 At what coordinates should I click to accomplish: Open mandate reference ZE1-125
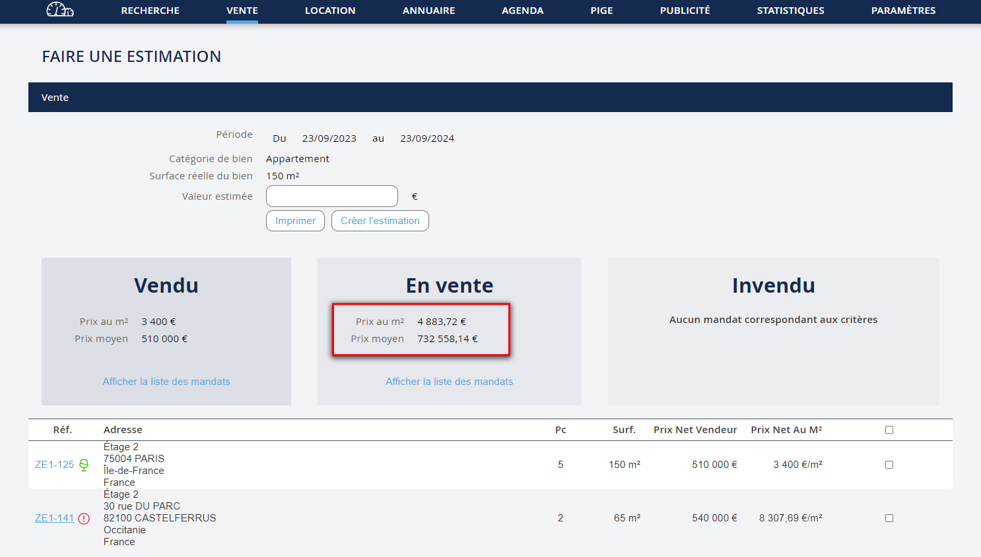pos(54,465)
